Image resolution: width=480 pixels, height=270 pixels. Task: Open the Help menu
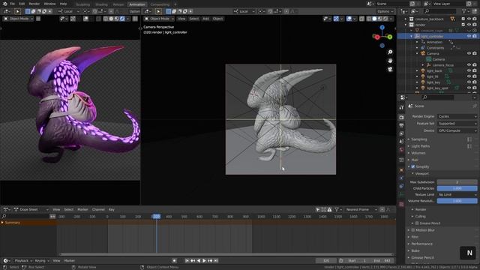(x=63, y=4)
